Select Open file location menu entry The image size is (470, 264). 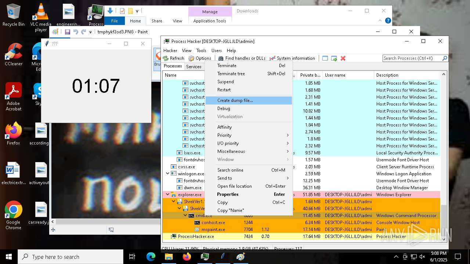pyautogui.click(x=249, y=186)
